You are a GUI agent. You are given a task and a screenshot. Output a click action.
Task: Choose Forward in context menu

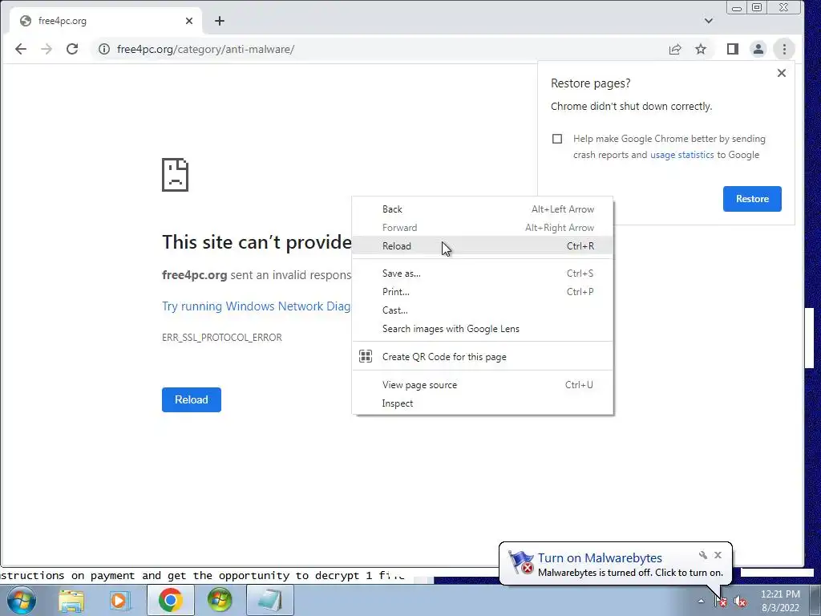482,228
